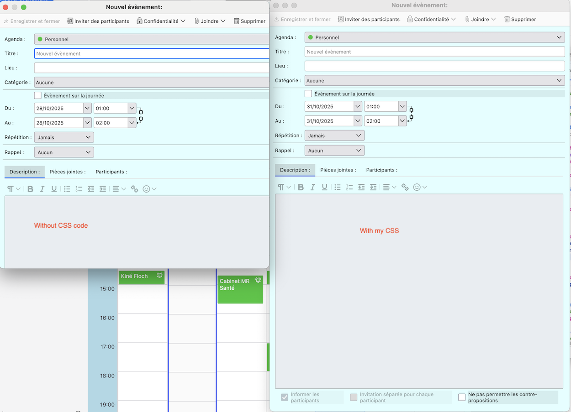The height and width of the screenshot is (412, 571).
Task: Enable 'Ne pas permettre les contre-propositions' checkbox
Action: click(x=462, y=397)
